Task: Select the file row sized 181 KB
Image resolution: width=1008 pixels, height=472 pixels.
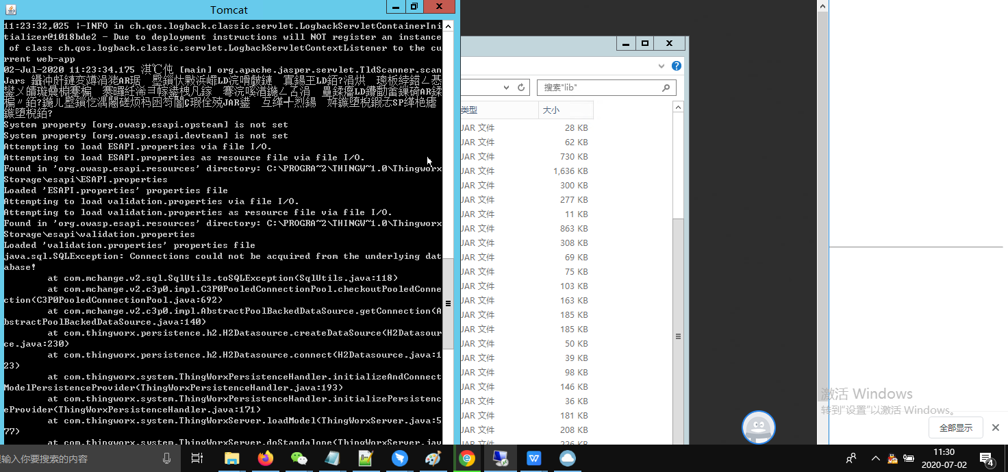Action: pyautogui.click(x=527, y=416)
